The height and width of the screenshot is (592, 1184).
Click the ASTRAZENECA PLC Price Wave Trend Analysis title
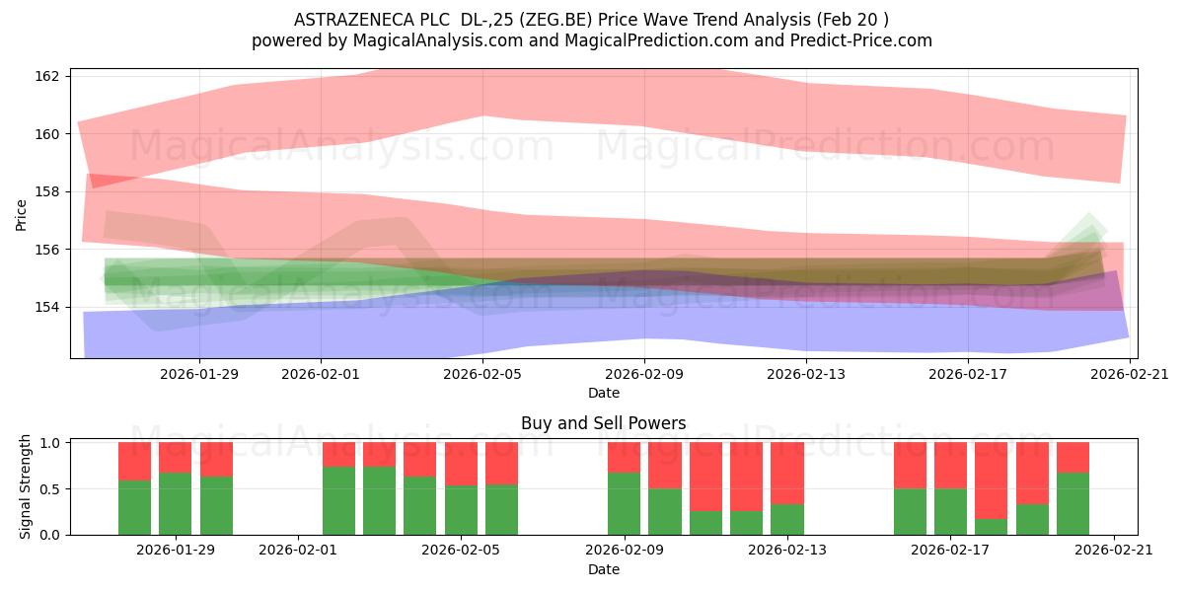click(592, 20)
